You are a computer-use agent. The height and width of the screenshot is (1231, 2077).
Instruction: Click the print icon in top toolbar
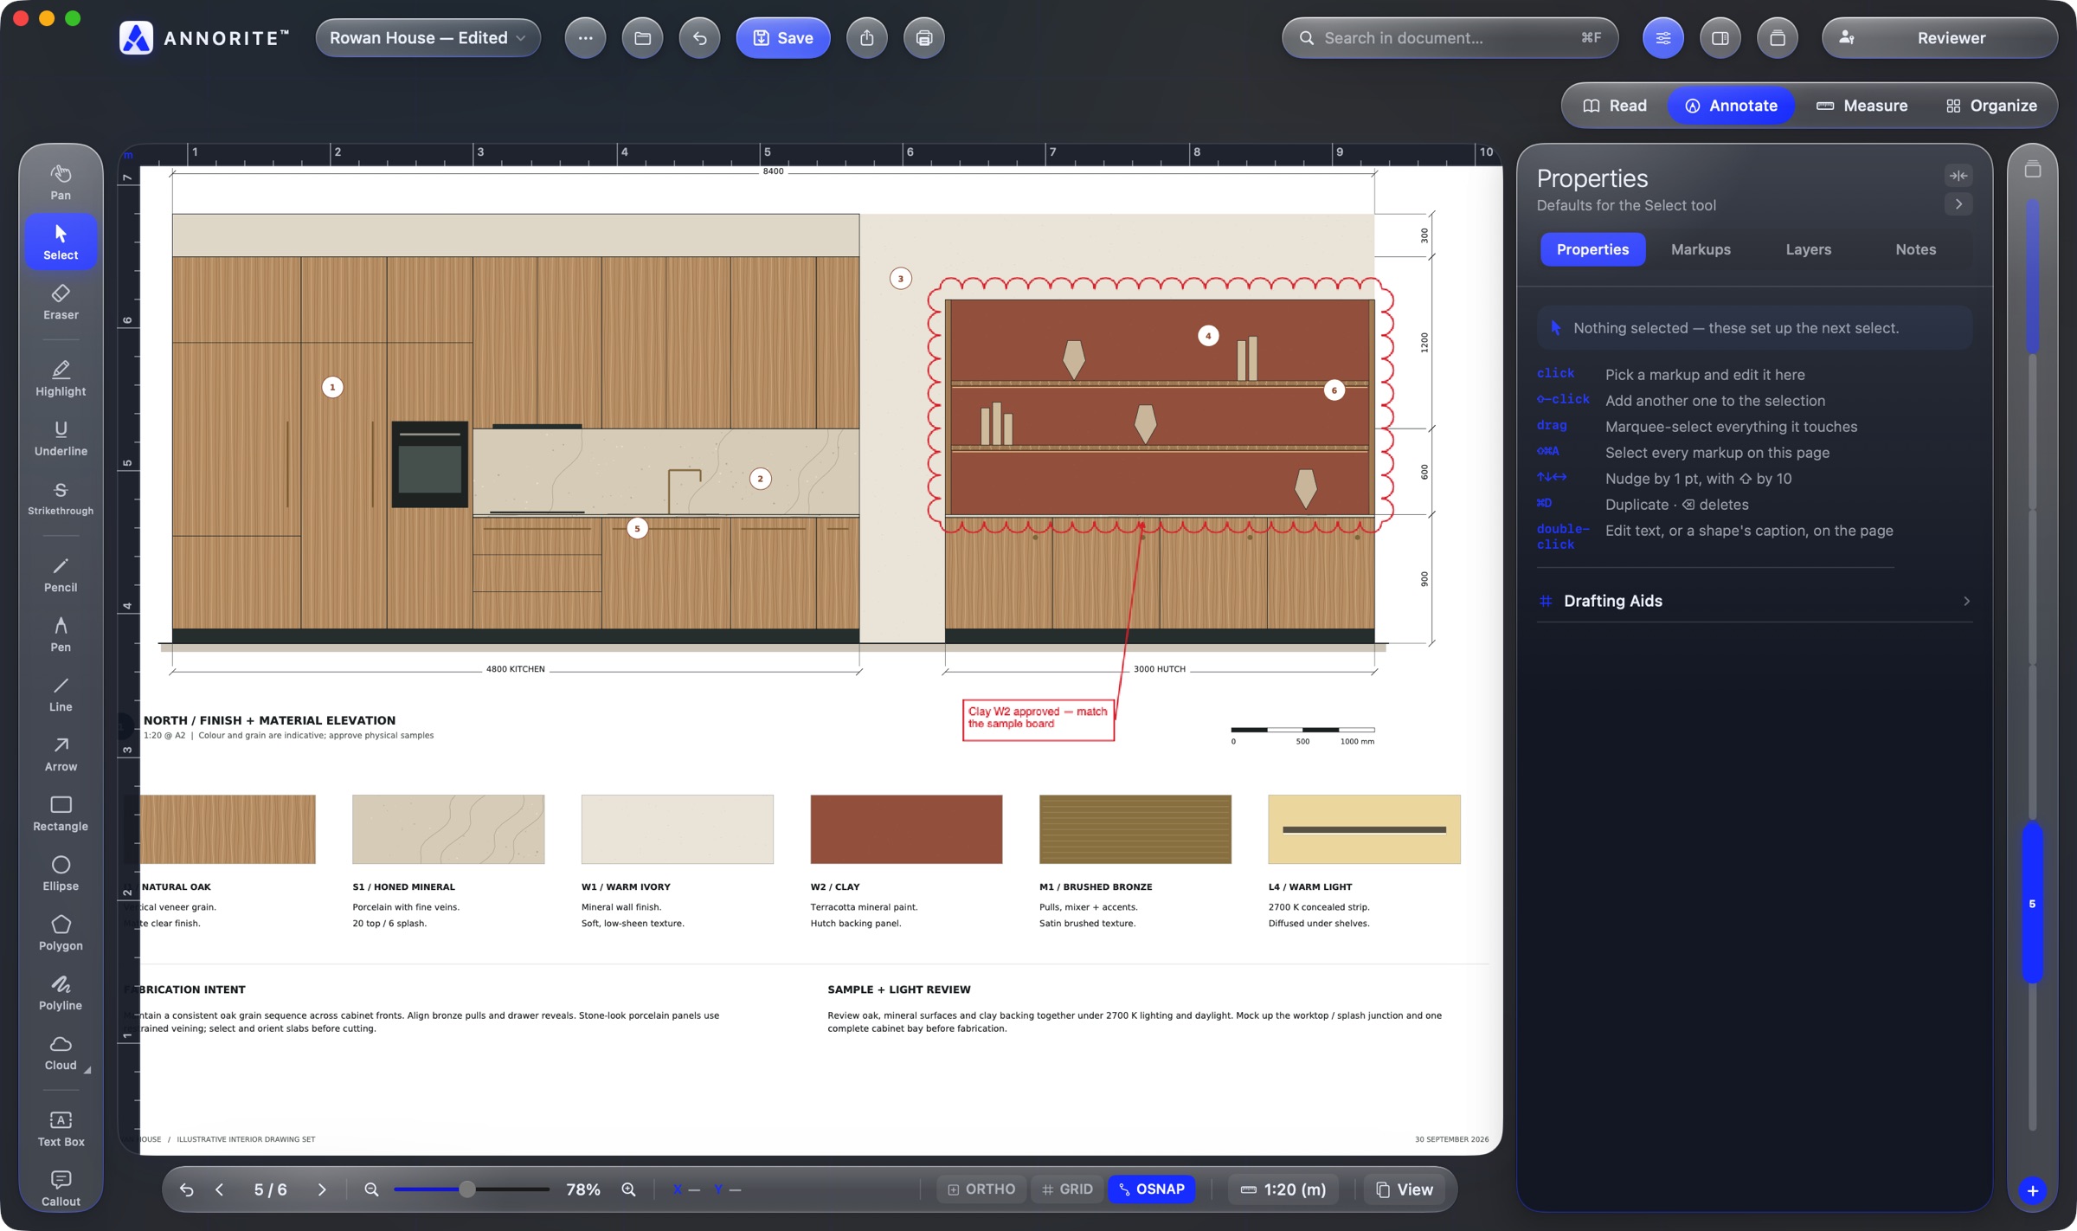923,38
